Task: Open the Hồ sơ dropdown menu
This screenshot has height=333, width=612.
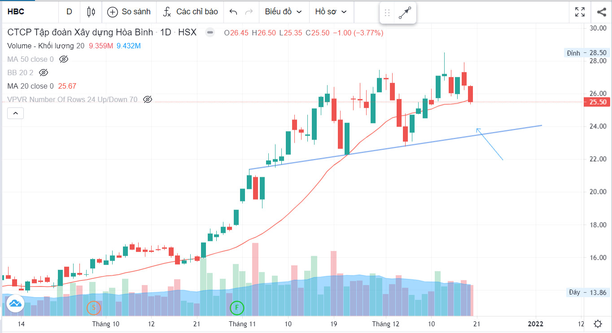Action: pyautogui.click(x=331, y=12)
